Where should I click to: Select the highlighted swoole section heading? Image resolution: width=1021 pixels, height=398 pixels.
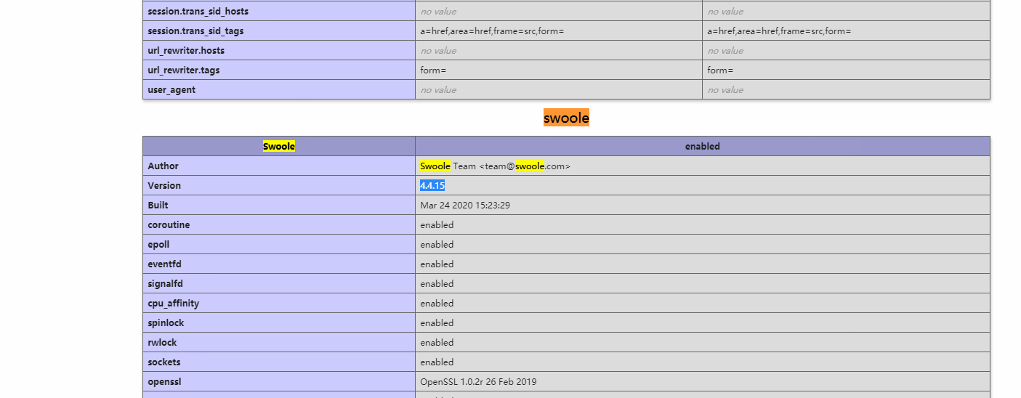click(566, 118)
